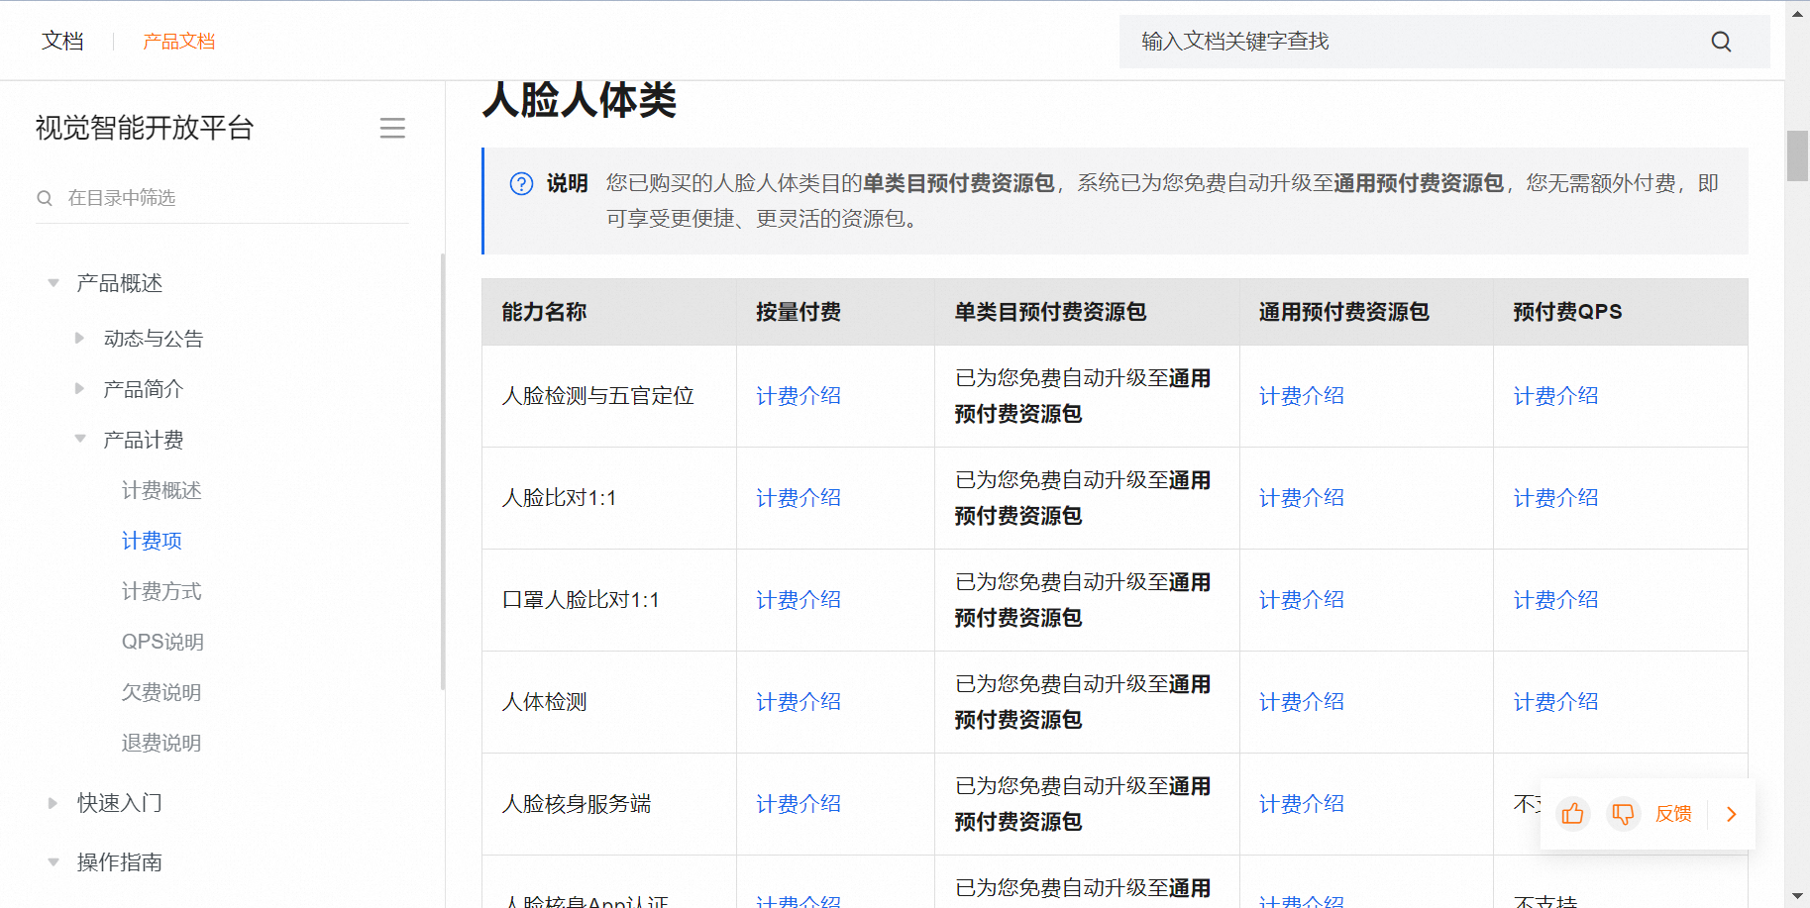Select 计费项 in sidebar
Screen dimensions: 1810x908
point(152,541)
